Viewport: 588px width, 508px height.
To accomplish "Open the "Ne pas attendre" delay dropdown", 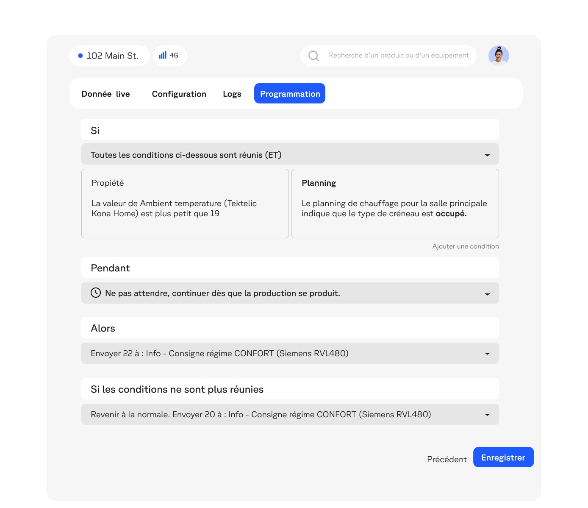I will pos(487,294).
